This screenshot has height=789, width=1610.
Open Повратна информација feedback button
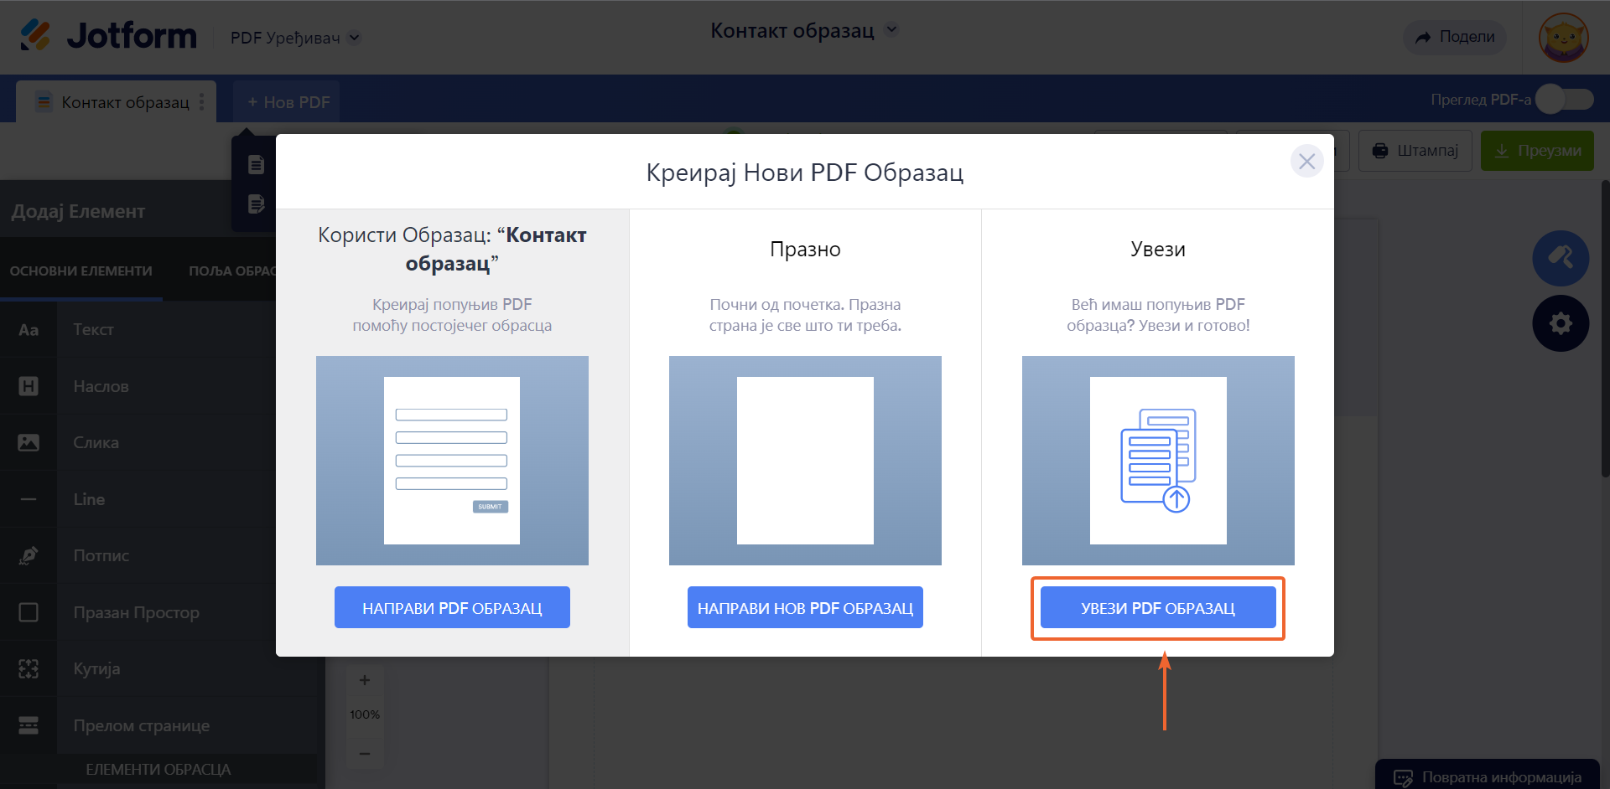click(x=1488, y=776)
